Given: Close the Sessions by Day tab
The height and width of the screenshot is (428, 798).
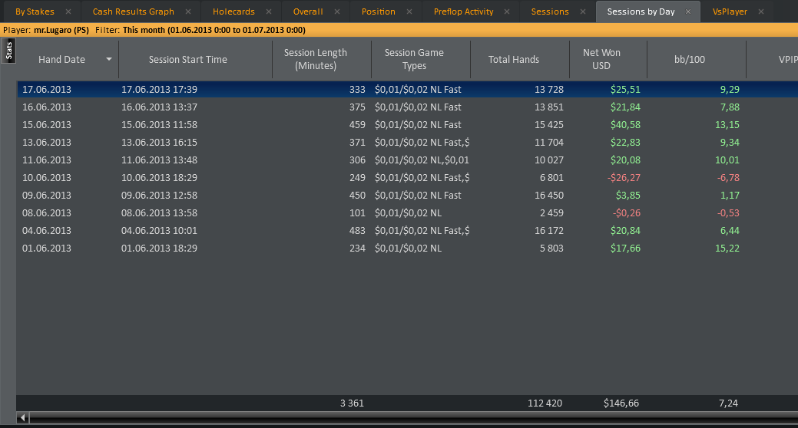Looking at the screenshot, I should pos(689,12).
